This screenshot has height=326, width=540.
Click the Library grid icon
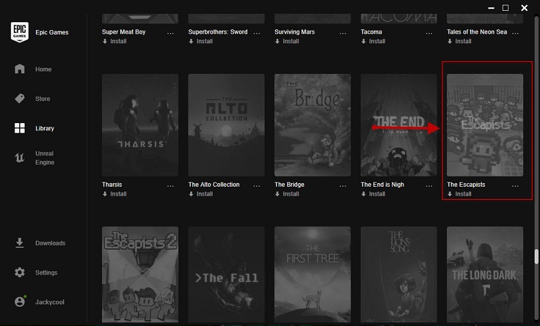[x=20, y=128]
